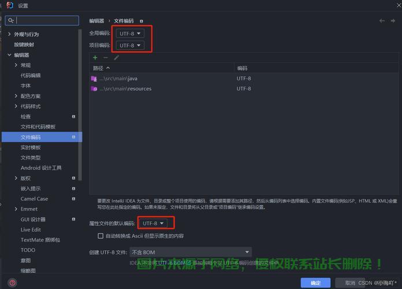Screen dimensions: 402x289
Task: Click project-level badge next to 文件编码 breadcrumb
Action: click(x=141, y=21)
